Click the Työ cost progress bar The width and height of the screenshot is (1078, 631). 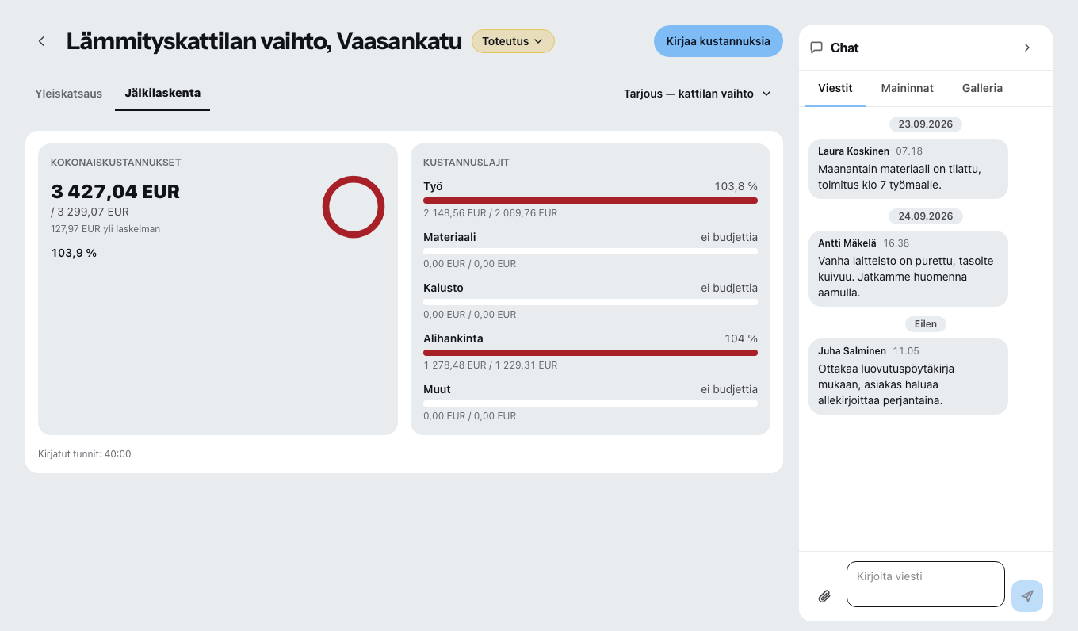[x=591, y=201]
